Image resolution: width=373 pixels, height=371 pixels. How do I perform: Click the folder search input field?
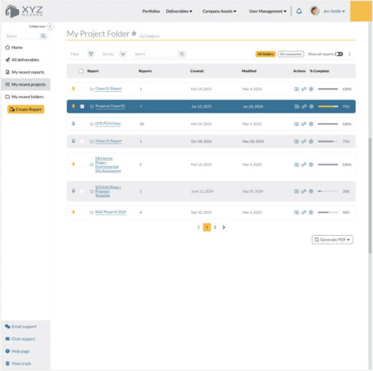point(155,54)
